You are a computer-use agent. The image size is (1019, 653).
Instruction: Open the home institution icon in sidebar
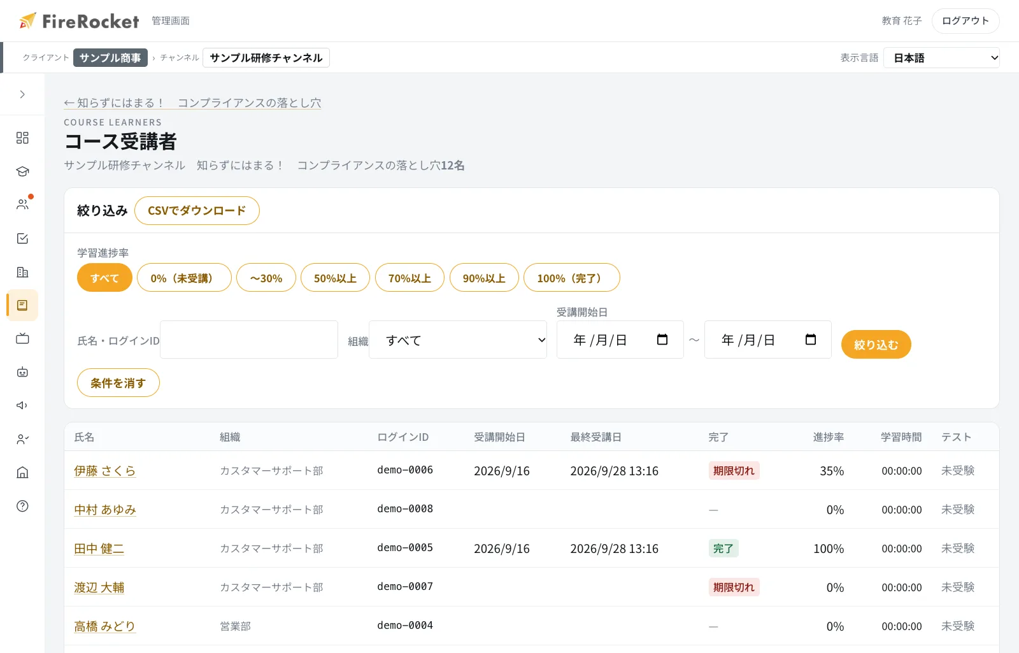coord(22,472)
